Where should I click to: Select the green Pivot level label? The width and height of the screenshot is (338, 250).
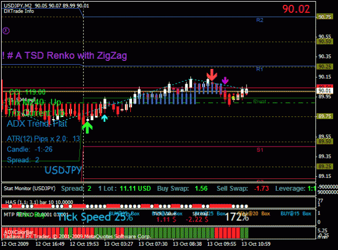point(260,101)
